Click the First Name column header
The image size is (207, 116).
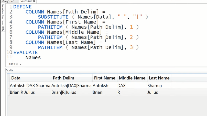[105, 78]
